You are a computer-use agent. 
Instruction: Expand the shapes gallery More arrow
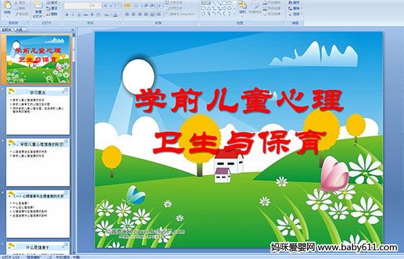pos(235,13)
